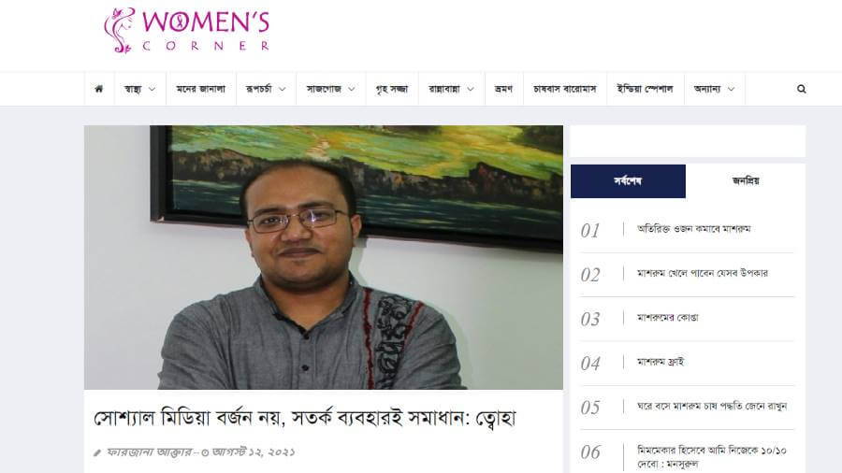Select the সর্বশেষ tab
This screenshot has width=842, height=473.
(x=628, y=181)
